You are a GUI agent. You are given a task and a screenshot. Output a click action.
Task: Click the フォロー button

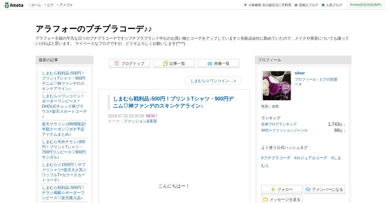click(282, 189)
